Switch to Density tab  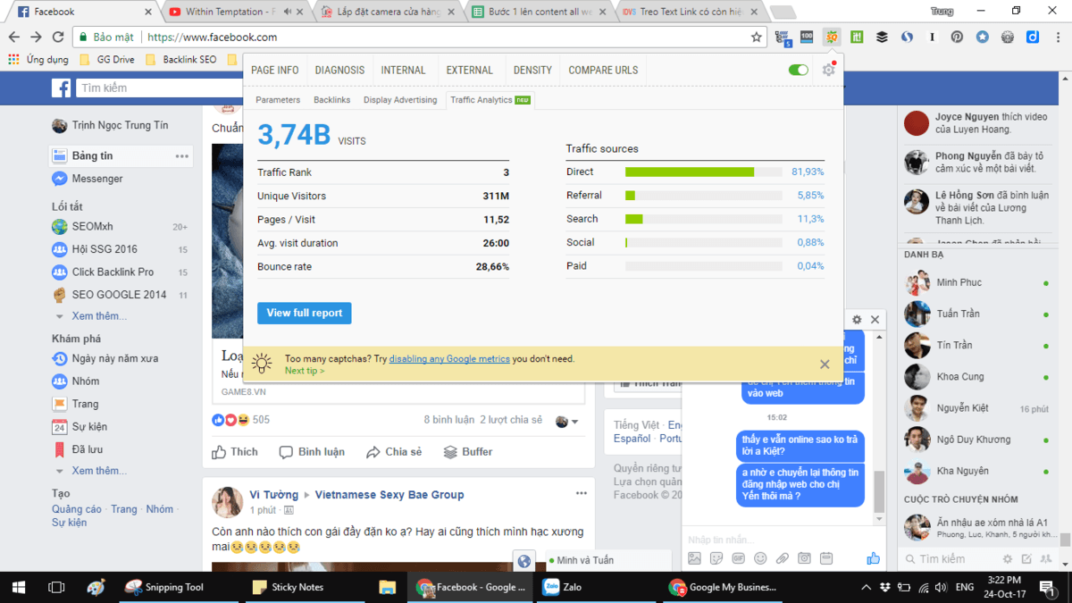[x=532, y=70]
